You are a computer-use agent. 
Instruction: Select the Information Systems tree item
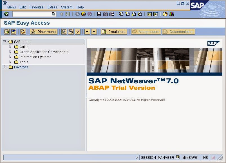pos(35,57)
